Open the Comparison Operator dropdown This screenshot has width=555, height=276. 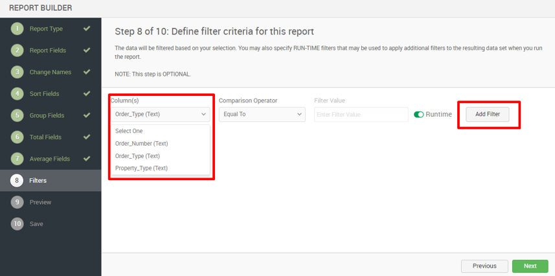tap(262, 115)
